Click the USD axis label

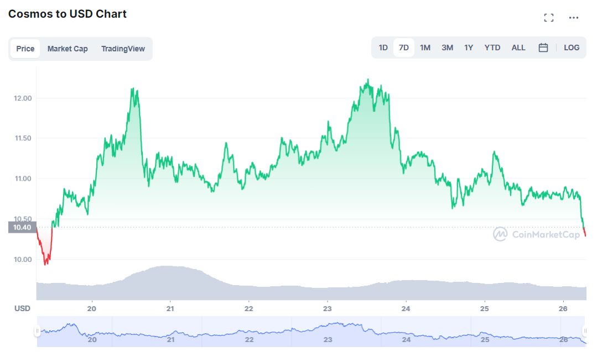point(22,308)
